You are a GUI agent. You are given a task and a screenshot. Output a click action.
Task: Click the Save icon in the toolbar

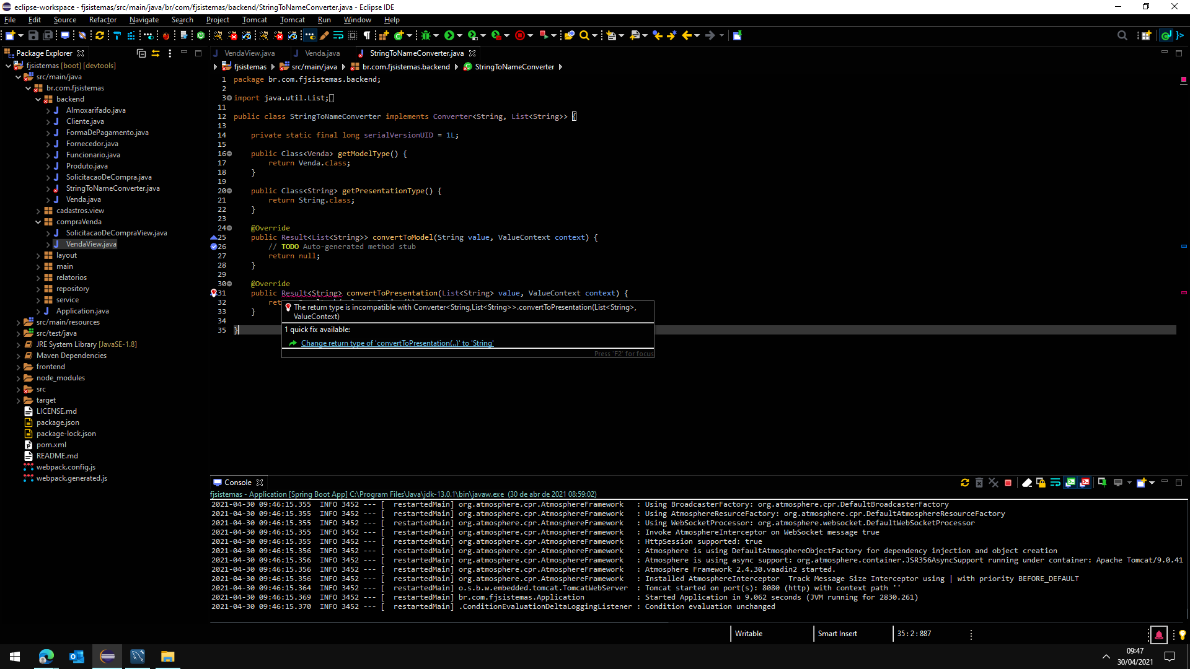click(33, 36)
